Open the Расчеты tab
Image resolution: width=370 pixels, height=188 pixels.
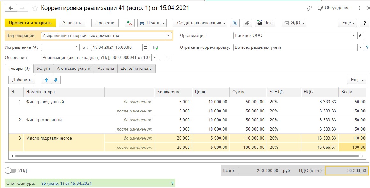click(x=106, y=68)
